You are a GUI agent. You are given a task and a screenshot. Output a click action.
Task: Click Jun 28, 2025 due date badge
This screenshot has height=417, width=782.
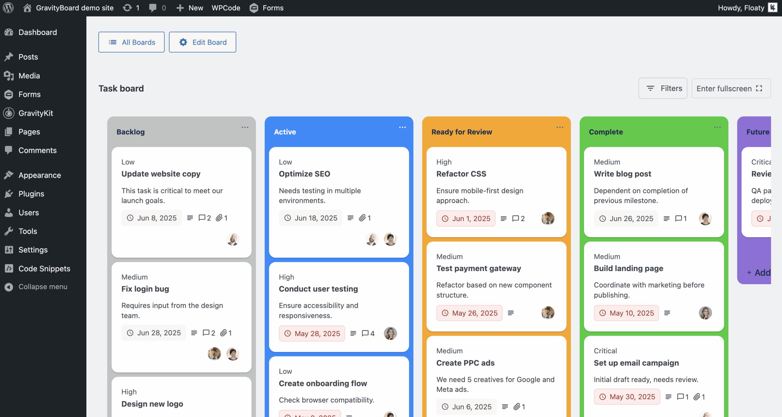tap(154, 333)
